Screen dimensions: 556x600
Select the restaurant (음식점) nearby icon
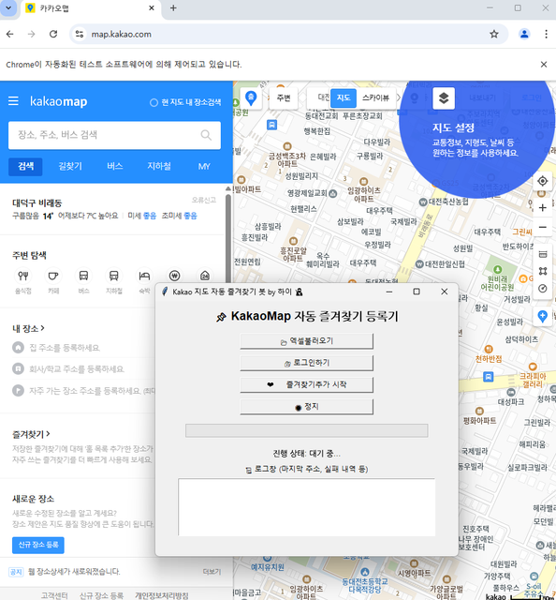23,276
